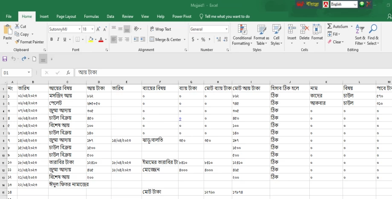Expand the General number format dropdown
This screenshot has height=199, width=392.
(226, 29)
